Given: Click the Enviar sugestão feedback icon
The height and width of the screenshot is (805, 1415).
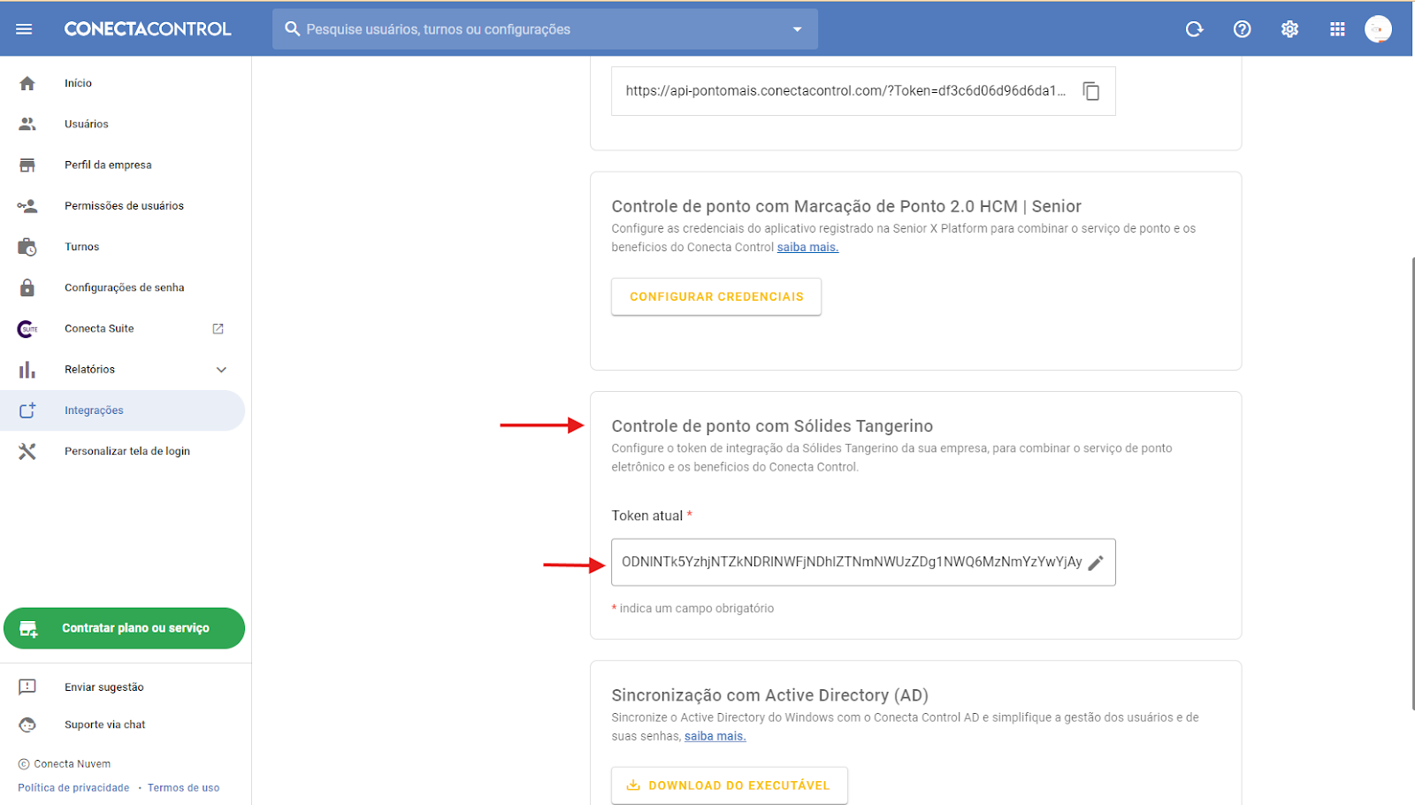Looking at the screenshot, I should 27,686.
